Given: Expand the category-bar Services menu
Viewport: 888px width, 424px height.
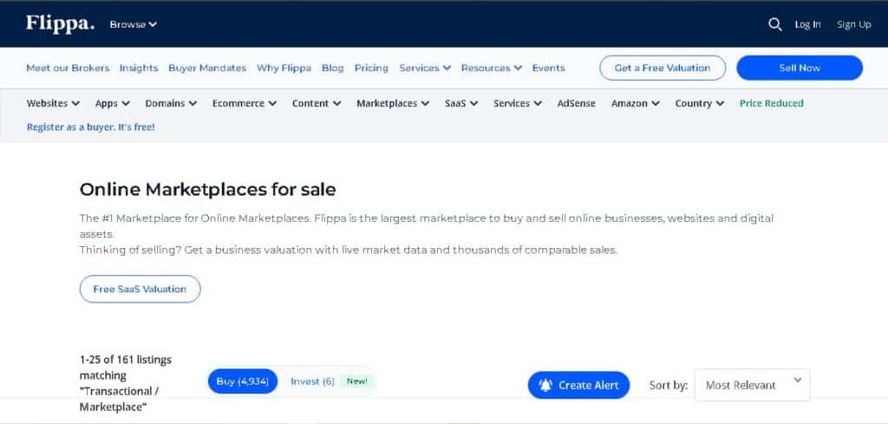Looking at the screenshot, I should point(518,103).
